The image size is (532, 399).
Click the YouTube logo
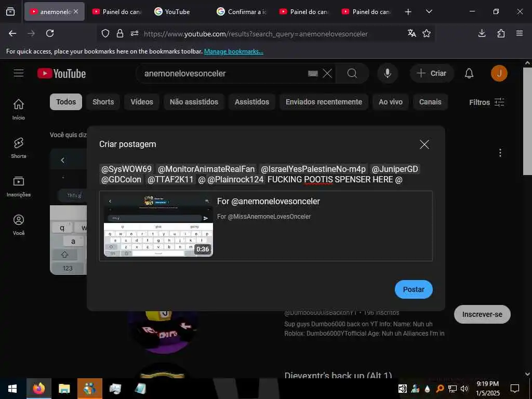click(x=62, y=73)
